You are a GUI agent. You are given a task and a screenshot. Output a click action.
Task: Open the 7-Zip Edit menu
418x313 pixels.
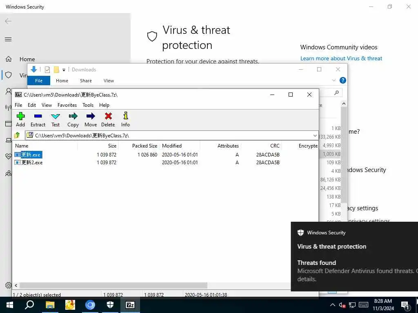[32, 105]
